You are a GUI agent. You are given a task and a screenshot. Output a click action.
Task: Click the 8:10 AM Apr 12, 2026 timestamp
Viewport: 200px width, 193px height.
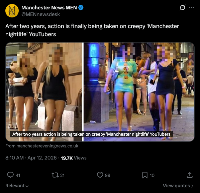pyautogui.click(x=31, y=158)
